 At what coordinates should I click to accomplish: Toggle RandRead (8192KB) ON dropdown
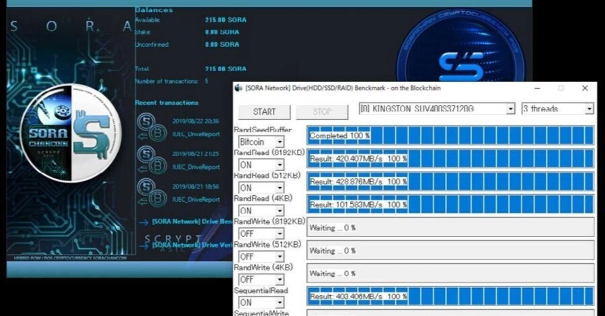pos(261,165)
